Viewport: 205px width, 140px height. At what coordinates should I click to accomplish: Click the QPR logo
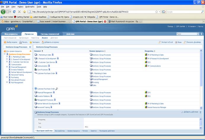coord(12,28)
